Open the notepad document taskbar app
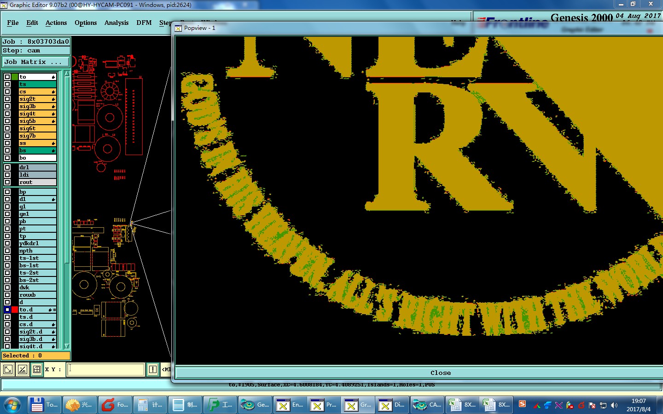Screen dimensions: 663x414 tap(185, 405)
